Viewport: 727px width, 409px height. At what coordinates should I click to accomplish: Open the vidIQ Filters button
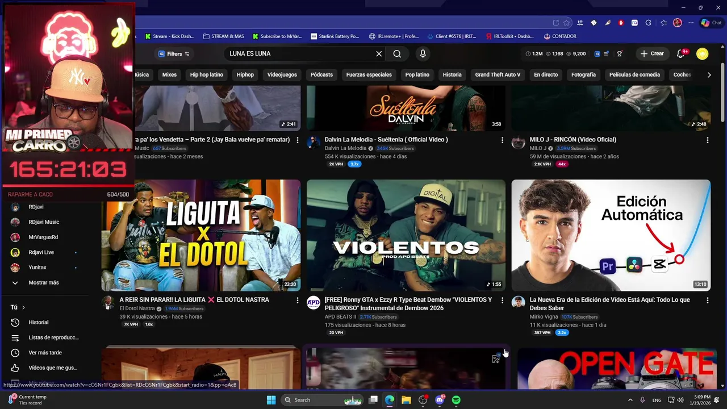pos(174,53)
